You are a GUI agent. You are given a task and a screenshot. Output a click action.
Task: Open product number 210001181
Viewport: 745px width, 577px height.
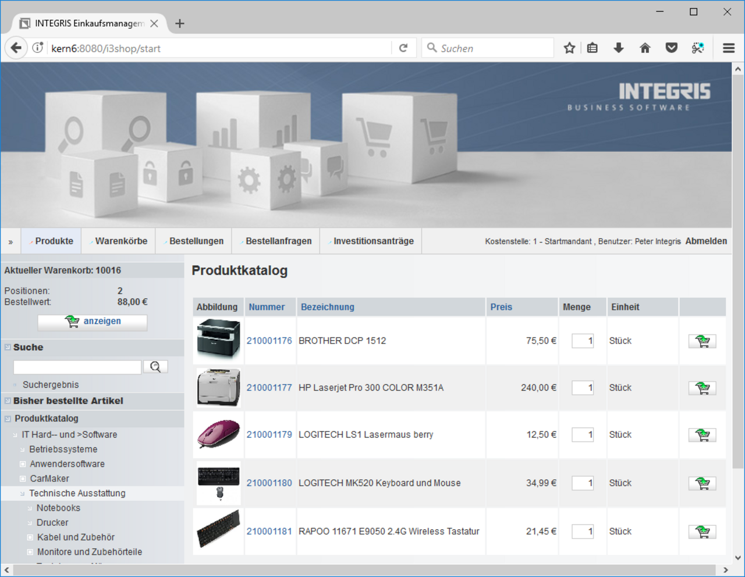coord(269,531)
